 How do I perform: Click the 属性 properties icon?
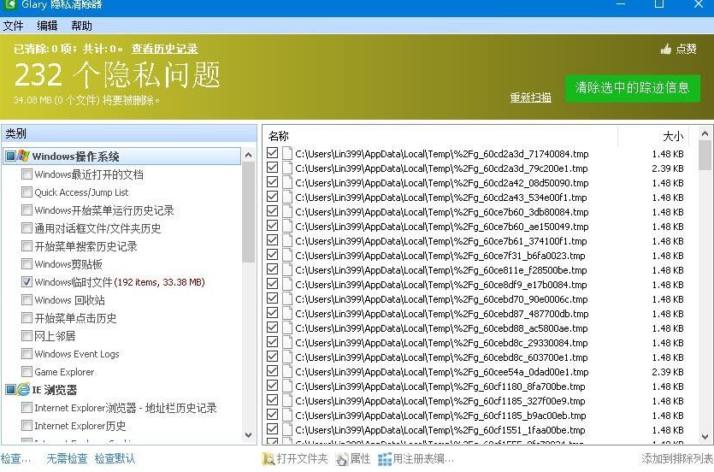342,459
